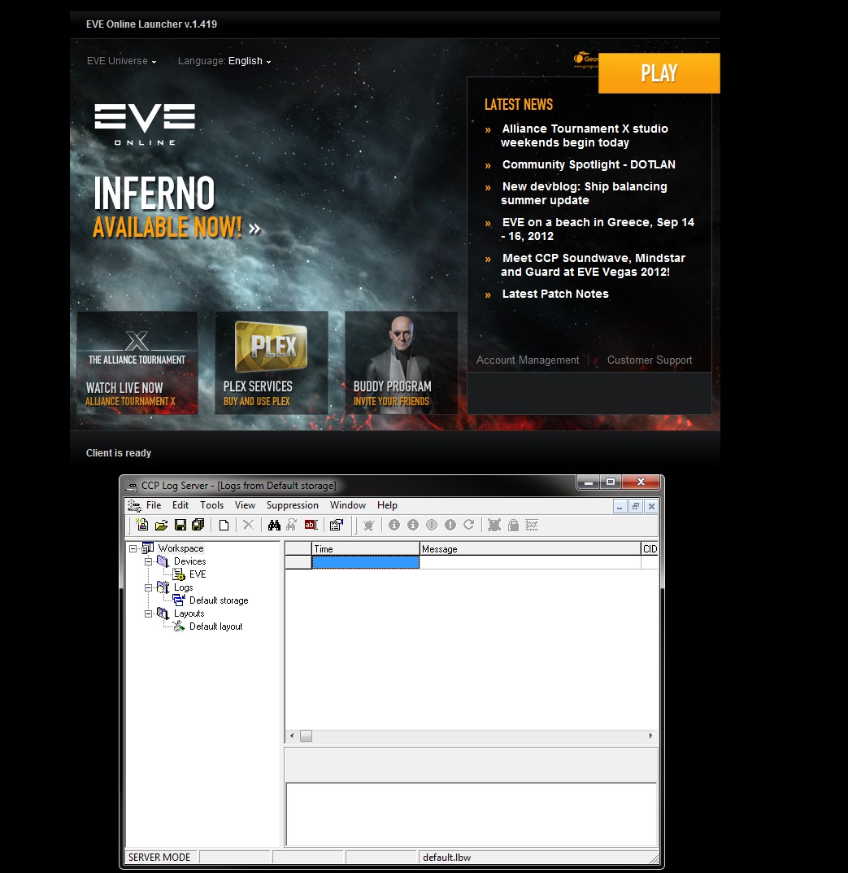Click the grey bug icon after Properties
Viewport: 848px width, 873px height.
[x=368, y=525]
